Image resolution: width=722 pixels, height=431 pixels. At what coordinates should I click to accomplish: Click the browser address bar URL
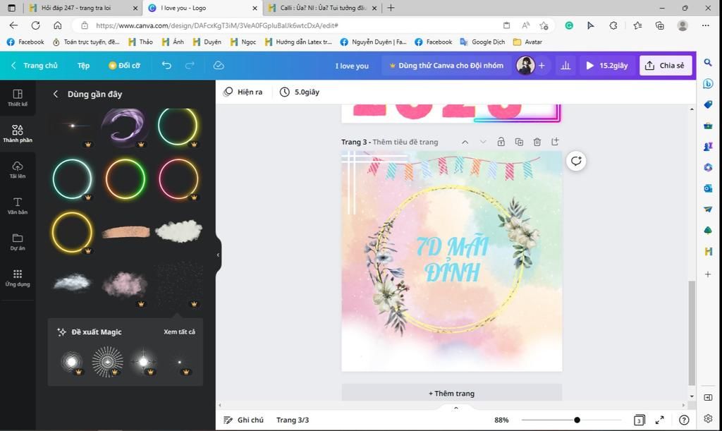pos(217,25)
